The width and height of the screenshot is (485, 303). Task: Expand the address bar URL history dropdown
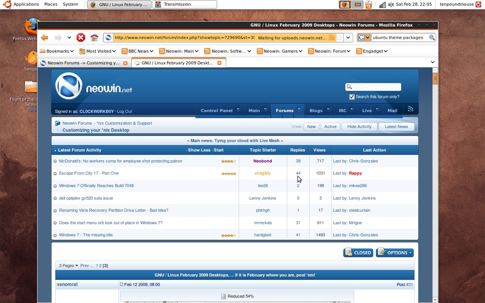[349, 37]
